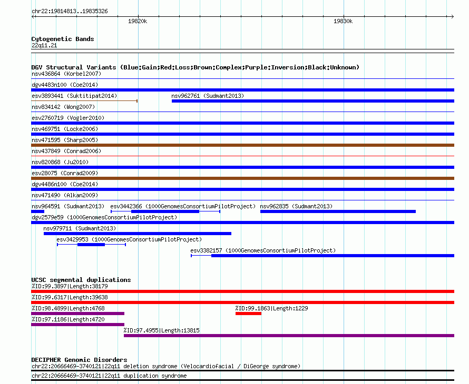
Task: Select the nsv979711 (Sudmant2013) blue bar
Action: pyautogui.click(x=138, y=234)
